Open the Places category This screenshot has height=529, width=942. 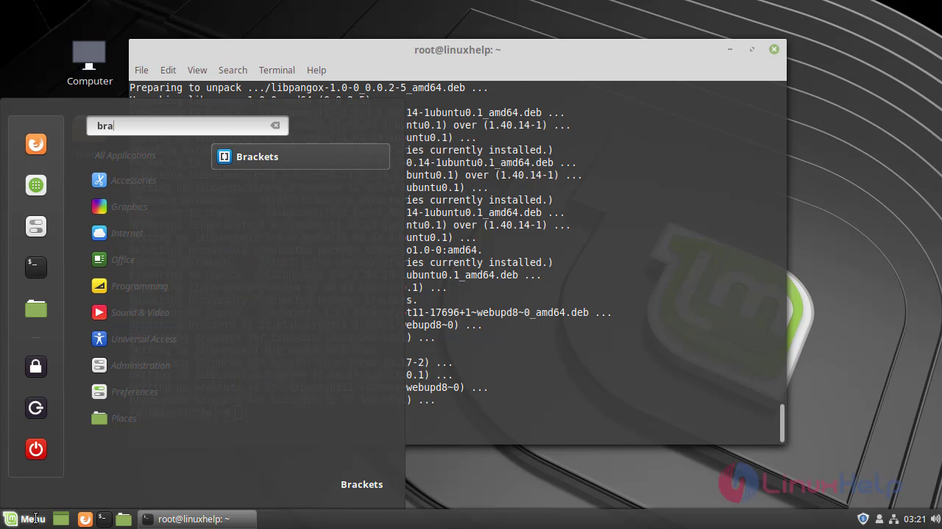(x=113, y=418)
